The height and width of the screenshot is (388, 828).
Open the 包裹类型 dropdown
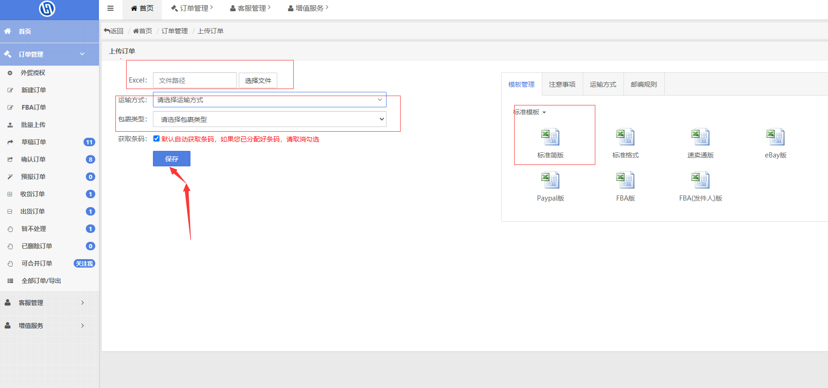[270, 119]
